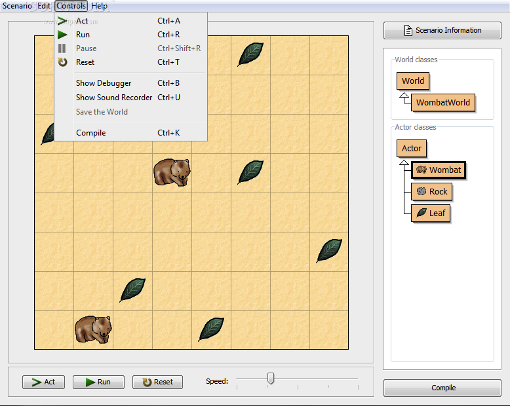The width and height of the screenshot is (510, 406).
Task: Select the Rock actor class
Action: pyautogui.click(x=431, y=192)
